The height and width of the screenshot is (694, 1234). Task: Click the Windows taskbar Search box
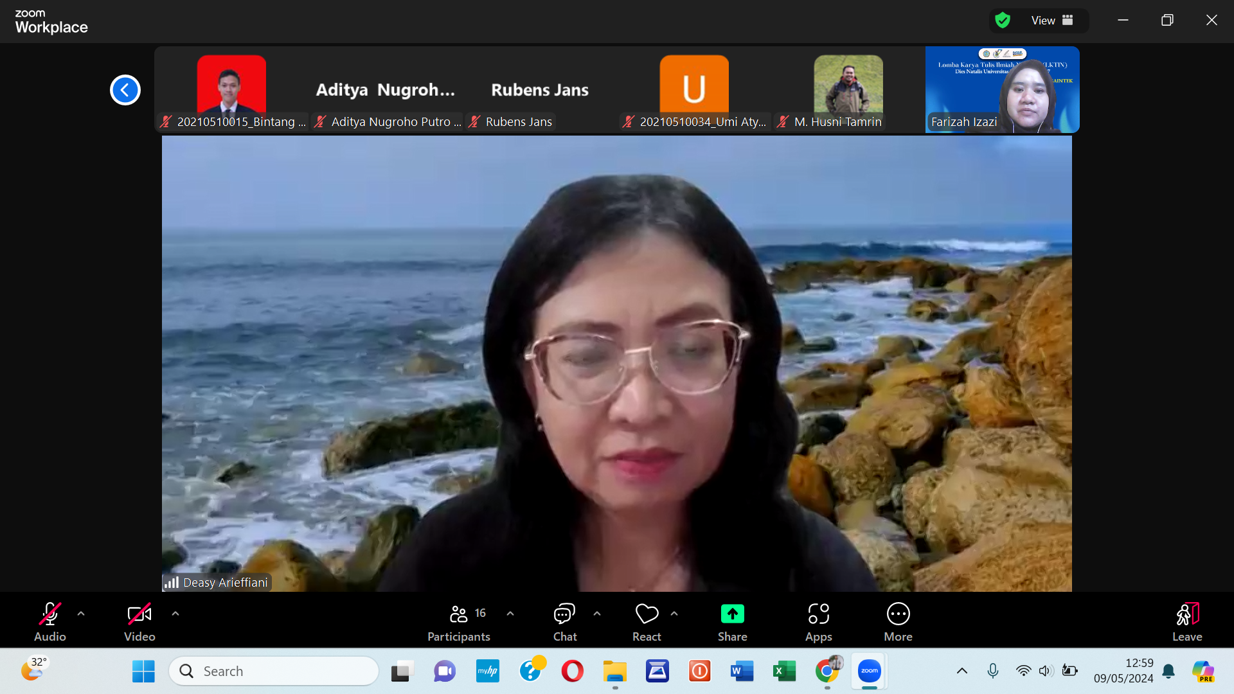tap(274, 671)
